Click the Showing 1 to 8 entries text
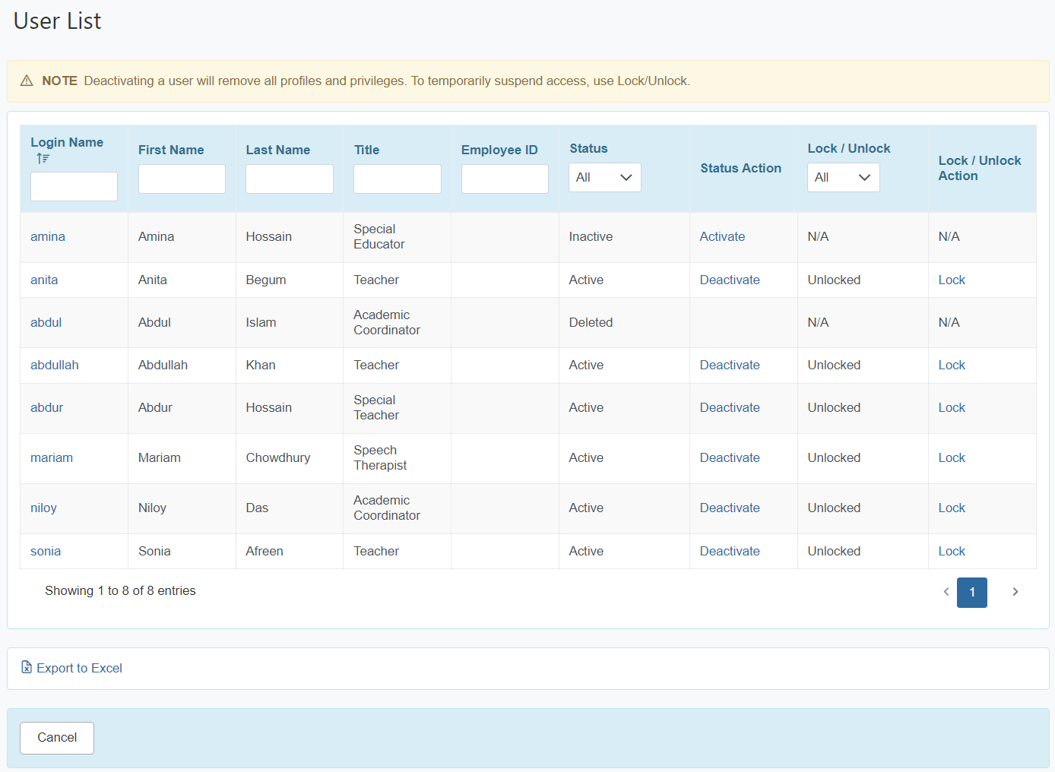 pyautogui.click(x=120, y=590)
